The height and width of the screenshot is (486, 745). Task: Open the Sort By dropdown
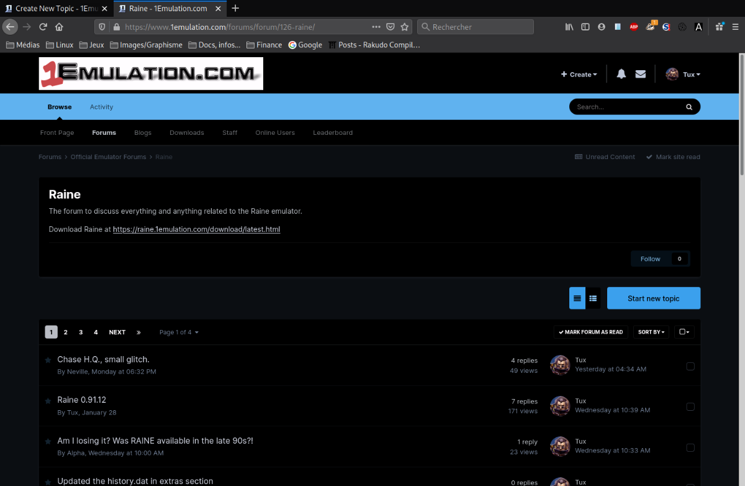[x=651, y=332]
